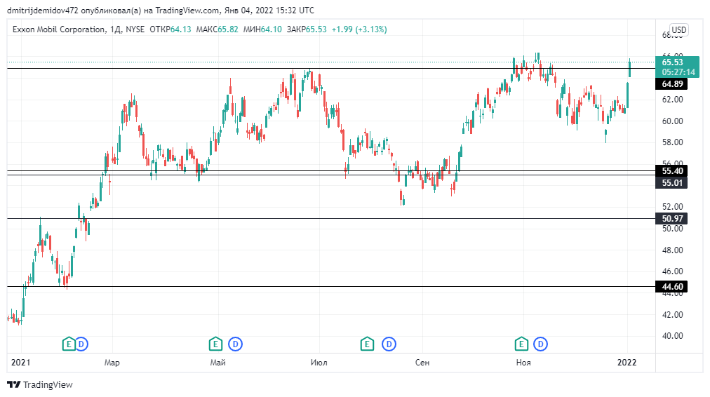The image size is (710, 397).
Task: Open the earnings E marker near May
Action: click(x=215, y=344)
